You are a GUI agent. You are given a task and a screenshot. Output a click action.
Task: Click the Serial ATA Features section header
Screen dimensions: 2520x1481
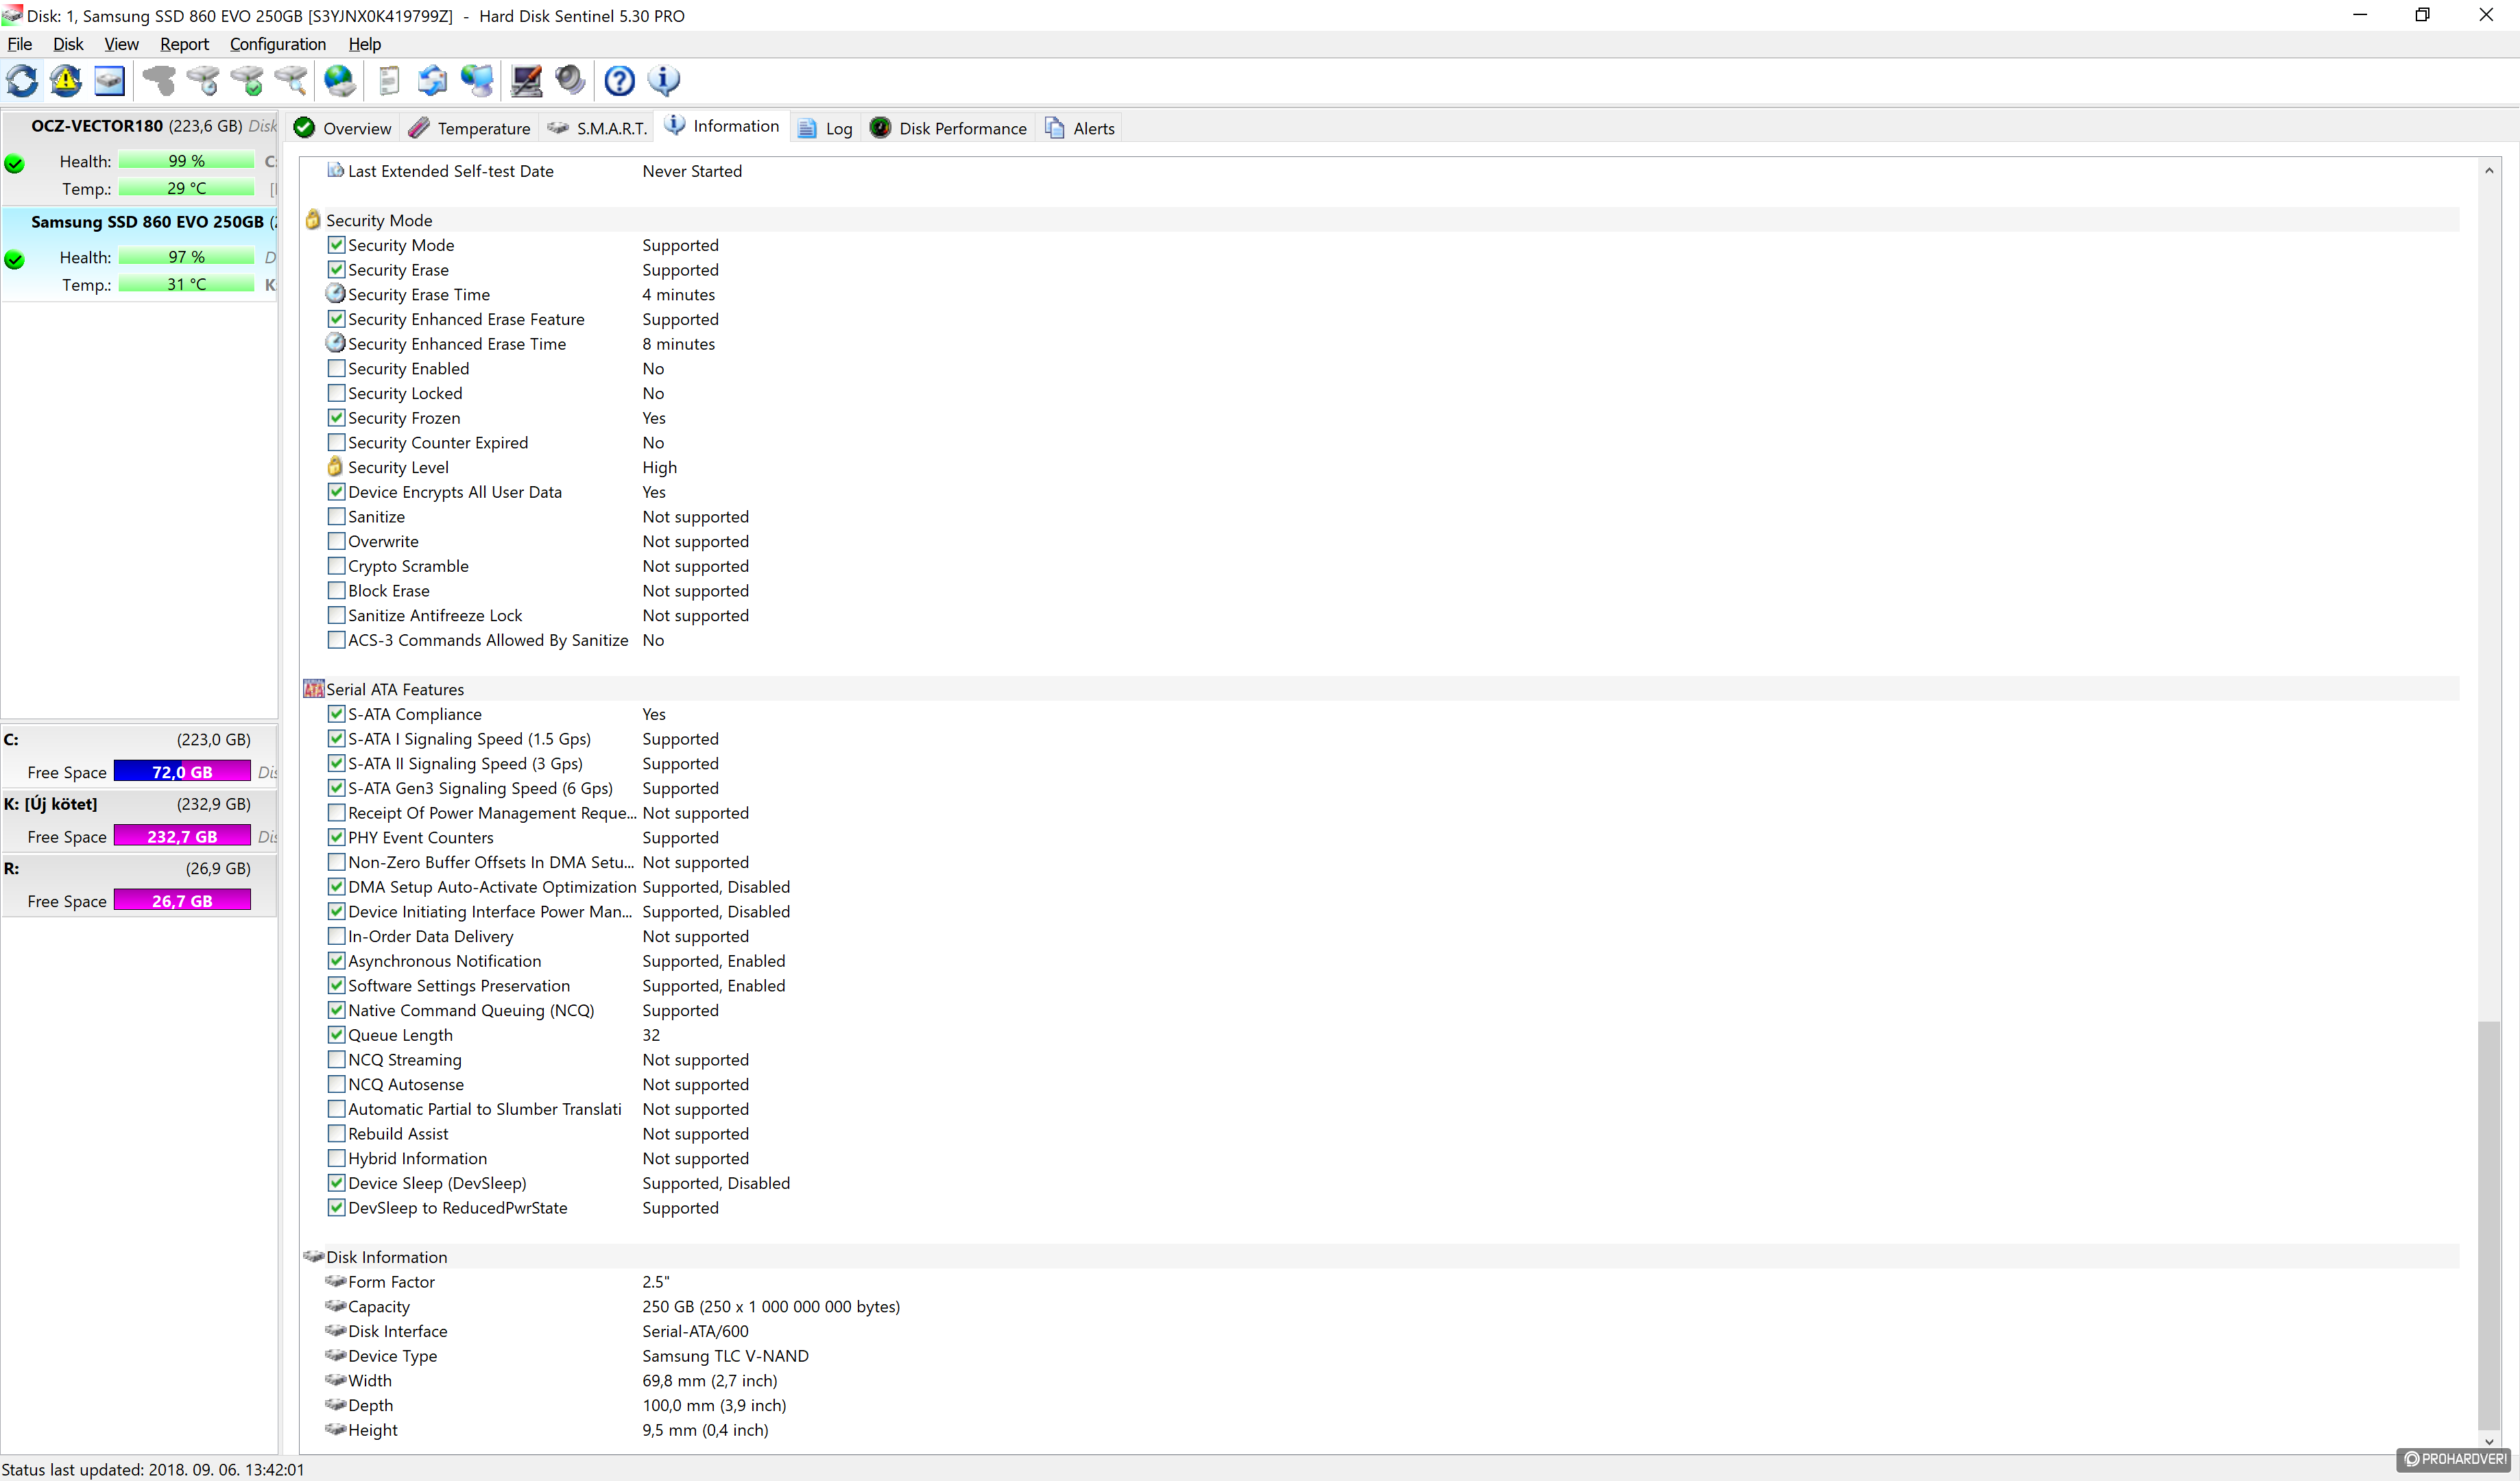pyautogui.click(x=1380, y=689)
